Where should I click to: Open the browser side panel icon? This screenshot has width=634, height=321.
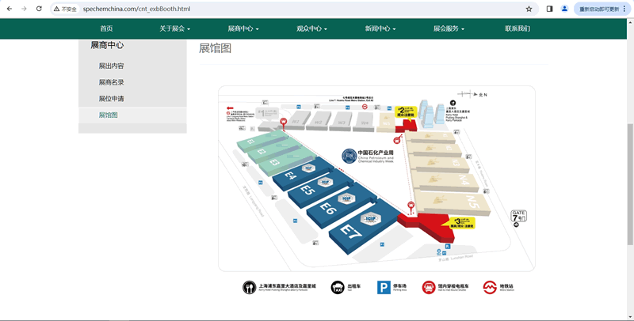tap(549, 9)
